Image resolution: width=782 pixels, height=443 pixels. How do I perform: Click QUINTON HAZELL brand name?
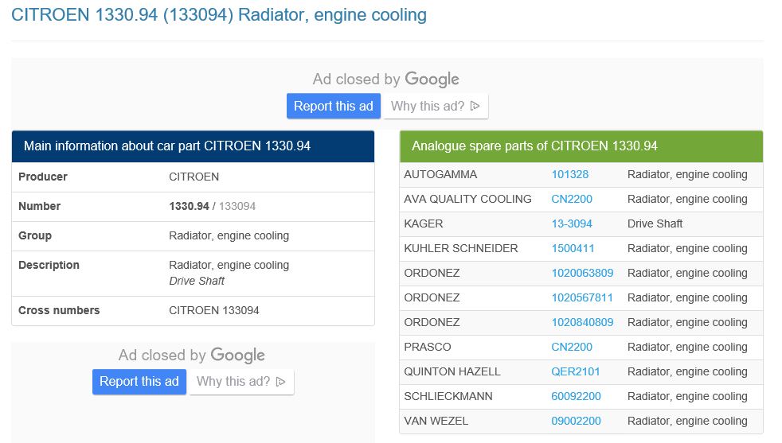[x=452, y=371]
